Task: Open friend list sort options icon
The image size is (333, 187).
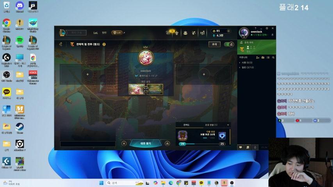Action: click(268, 57)
